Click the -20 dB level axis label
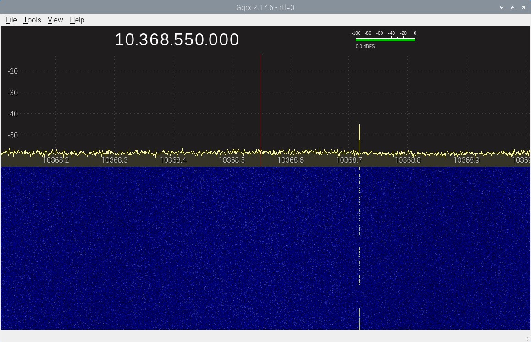 (12, 71)
